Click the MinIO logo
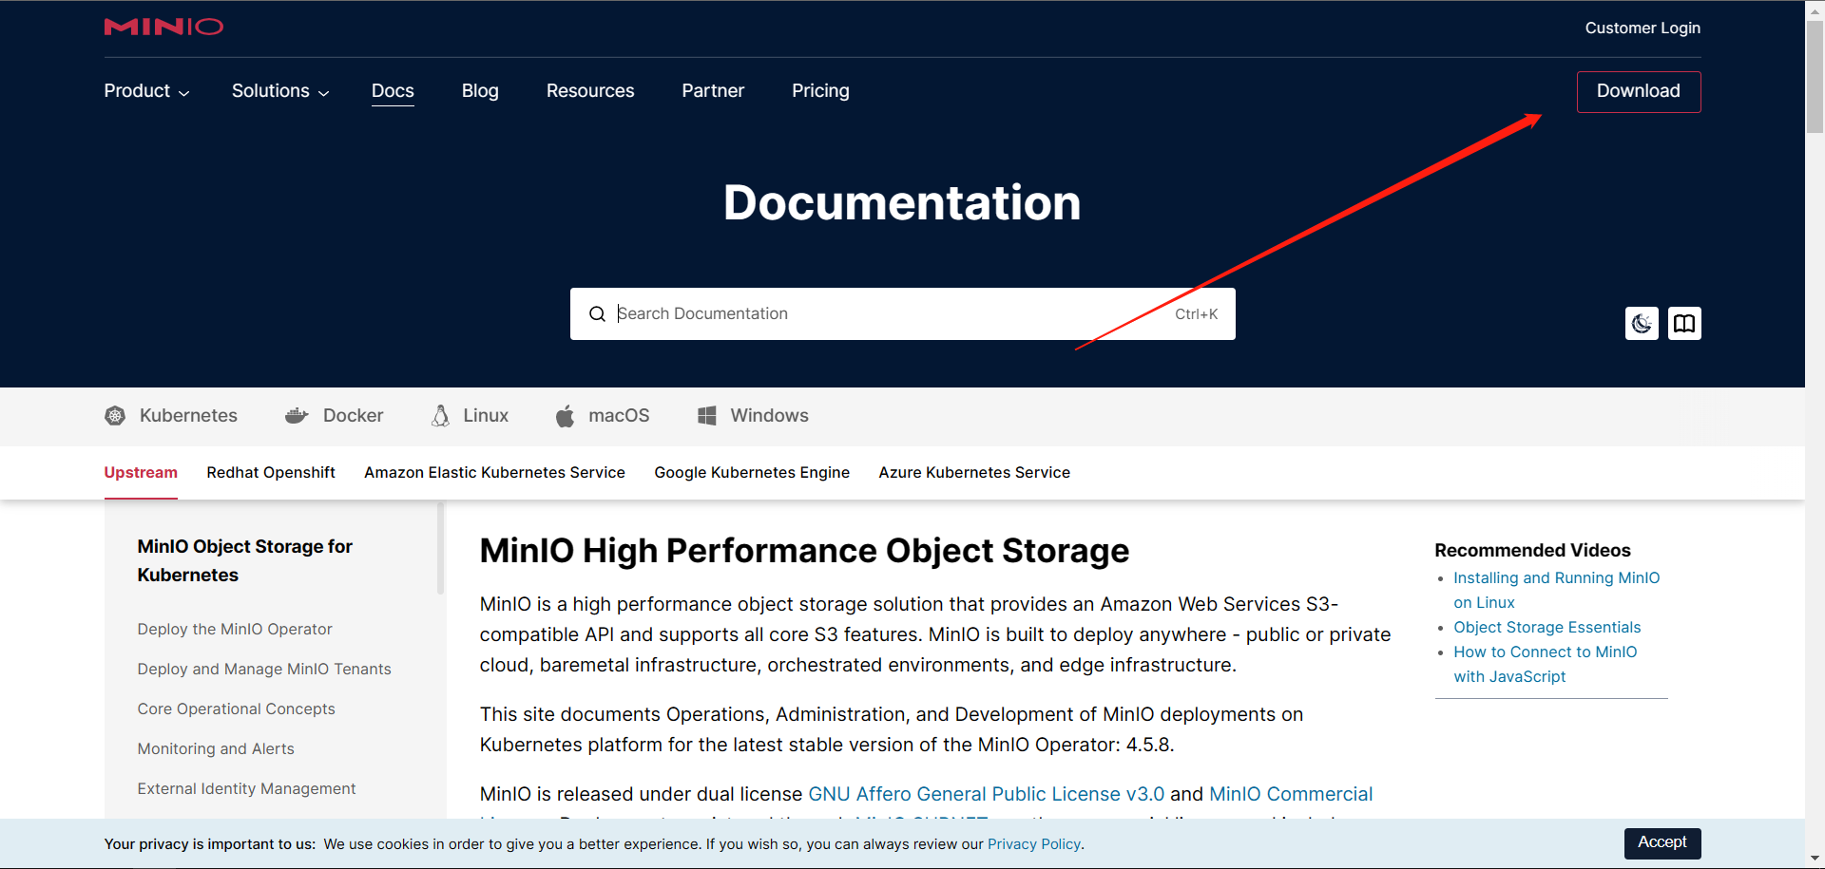The height and width of the screenshot is (869, 1825). (163, 27)
